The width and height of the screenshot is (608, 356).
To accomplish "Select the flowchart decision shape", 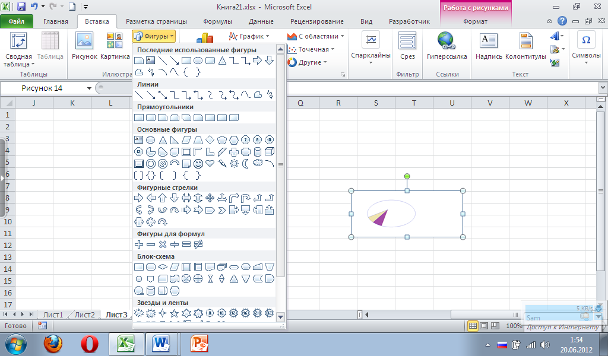I will (x=163, y=267).
